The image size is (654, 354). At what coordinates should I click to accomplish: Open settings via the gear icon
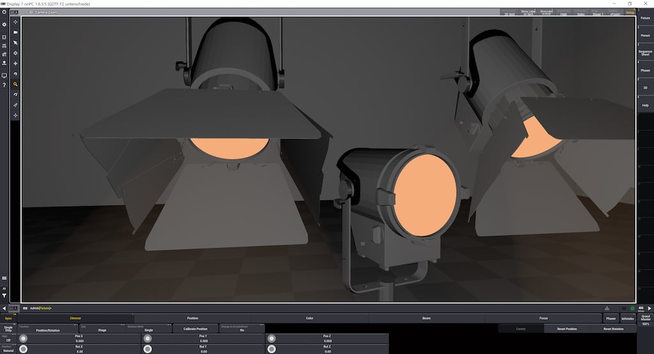(4, 24)
